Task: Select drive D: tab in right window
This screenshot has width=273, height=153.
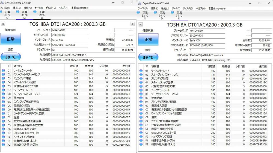Action: coord(162,16)
